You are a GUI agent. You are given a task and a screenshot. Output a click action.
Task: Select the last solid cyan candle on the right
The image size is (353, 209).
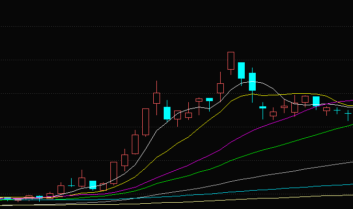[316, 101]
